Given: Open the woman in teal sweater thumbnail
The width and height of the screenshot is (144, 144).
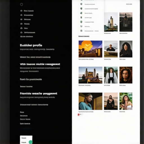Looking at the screenshot, I should click(91, 101).
